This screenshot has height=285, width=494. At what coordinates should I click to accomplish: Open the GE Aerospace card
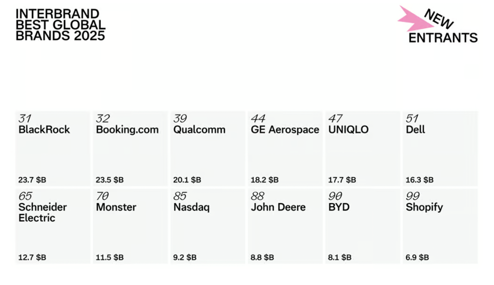click(x=285, y=148)
